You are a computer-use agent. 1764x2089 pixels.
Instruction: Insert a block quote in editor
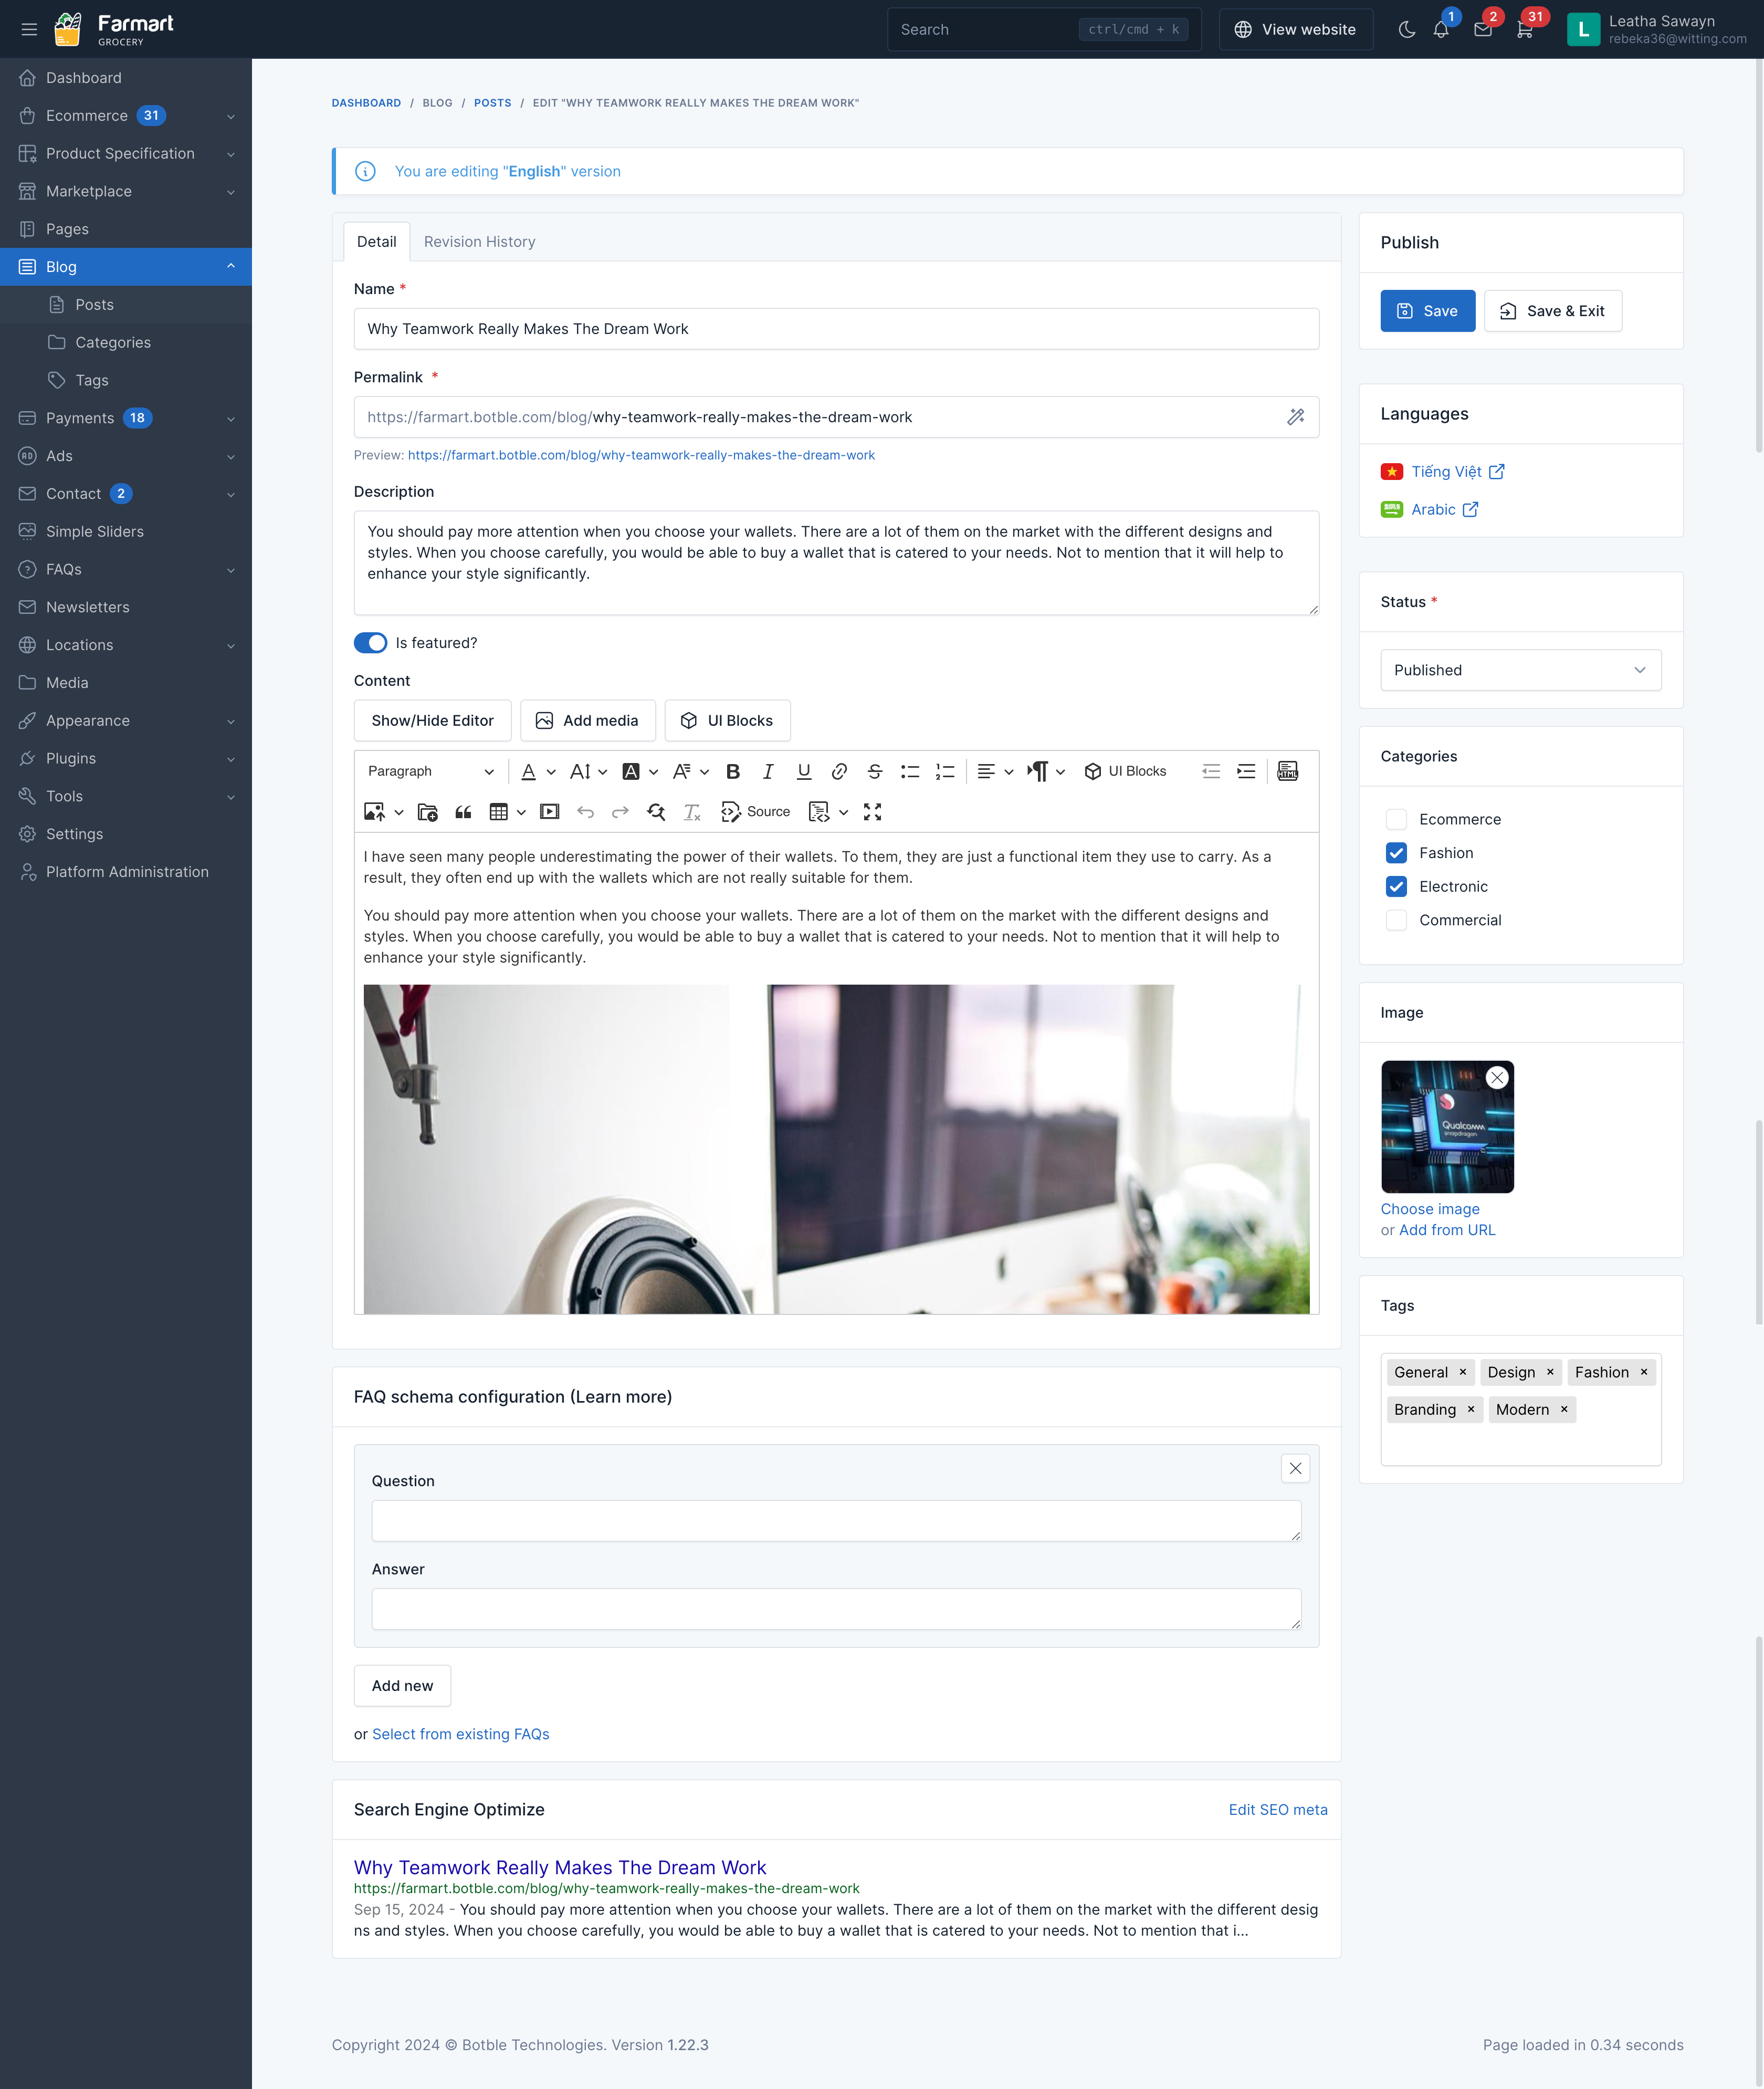[x=463, y=812]
